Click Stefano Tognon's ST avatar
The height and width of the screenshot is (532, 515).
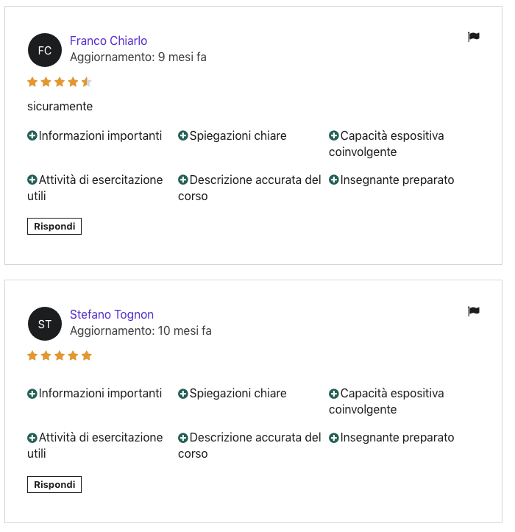(x=45, y=324)
